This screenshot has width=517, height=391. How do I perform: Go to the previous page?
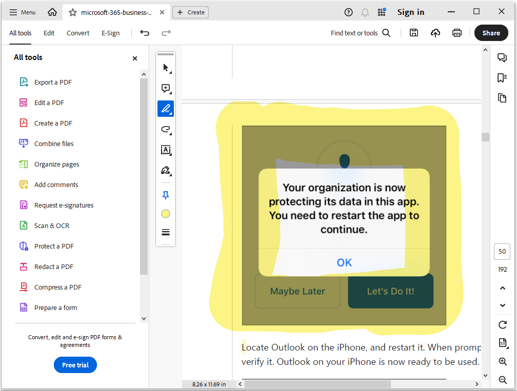pos(503,288)
